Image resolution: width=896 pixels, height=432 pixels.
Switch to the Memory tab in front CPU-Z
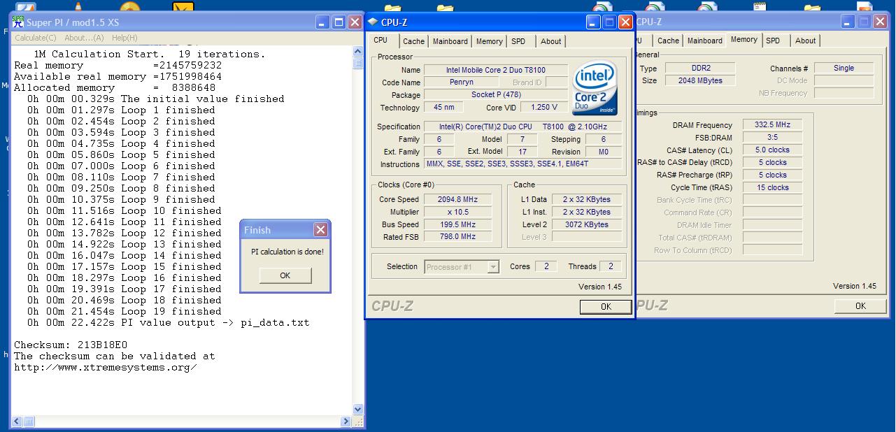(x=490, y=41)
